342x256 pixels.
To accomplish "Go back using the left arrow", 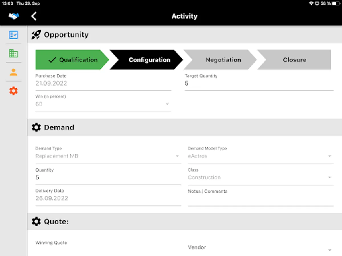I will pyautogui.click(x=34, y=16).
